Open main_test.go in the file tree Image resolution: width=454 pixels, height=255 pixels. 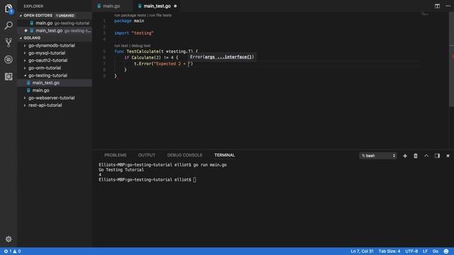(45, 83)
